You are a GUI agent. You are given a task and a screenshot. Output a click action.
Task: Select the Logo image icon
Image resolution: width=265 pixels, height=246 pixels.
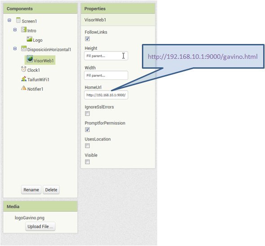coord(29,39)
